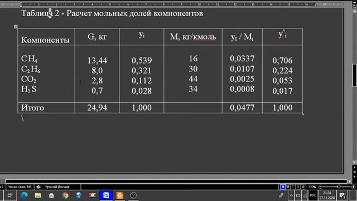Click the word count 345 in the status bar
This screenshot has height=201, width=357.
click(x=20, y=187)
